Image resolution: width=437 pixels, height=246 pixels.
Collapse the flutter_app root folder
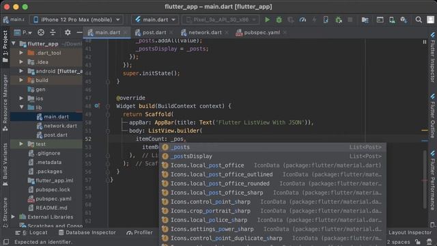(14, 44)
